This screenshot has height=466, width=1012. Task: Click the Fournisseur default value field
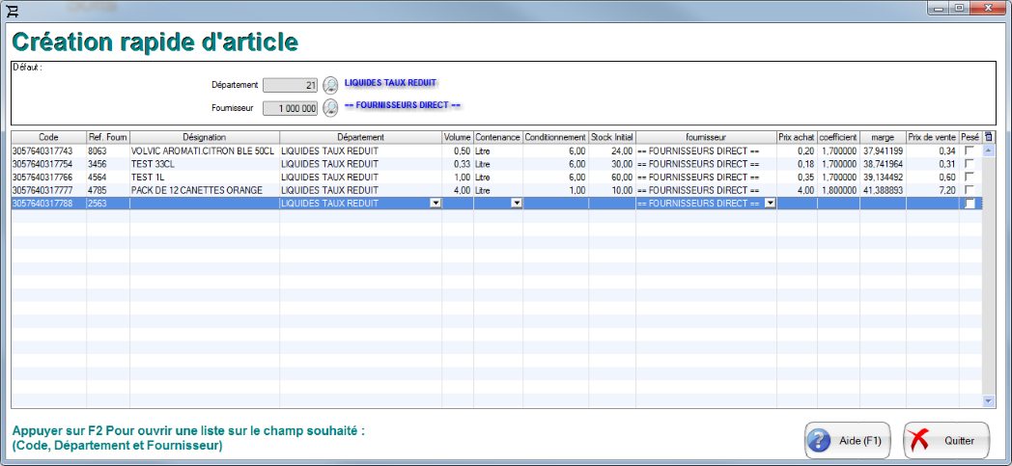[291, 108]
